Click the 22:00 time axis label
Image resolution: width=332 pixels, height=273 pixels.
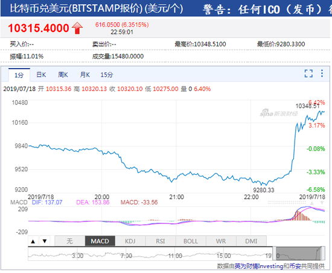point(251,197)
